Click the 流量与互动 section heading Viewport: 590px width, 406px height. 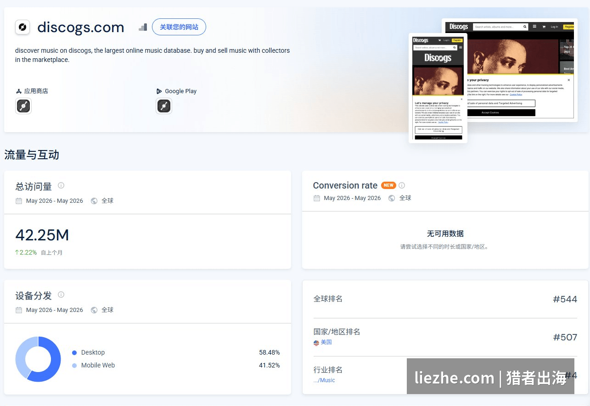(x=32, y=155)
